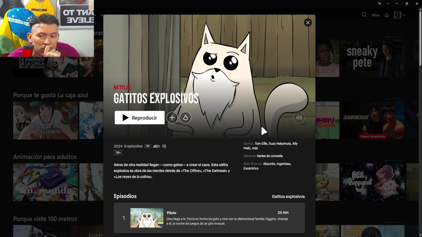Click the 25 min episode duration
The height and width of the screenshot is (237, 422).
(x=283, y=213)
